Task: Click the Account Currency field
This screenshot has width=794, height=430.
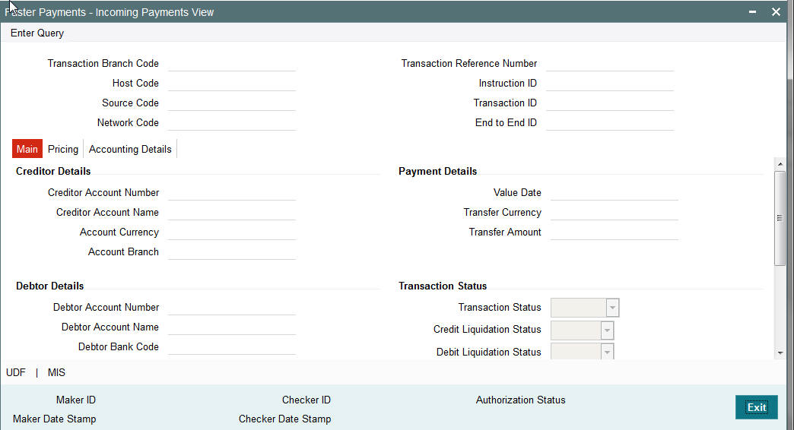Action: tap(231, 232)
